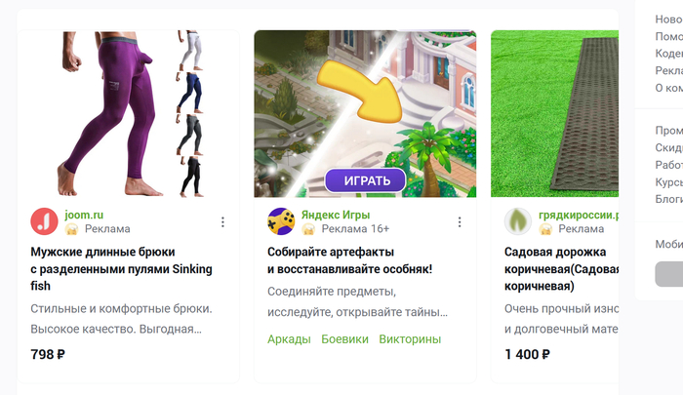Select the Викторины category tag
The width and height of the screenshot is (683, 395).
[410, 339]
